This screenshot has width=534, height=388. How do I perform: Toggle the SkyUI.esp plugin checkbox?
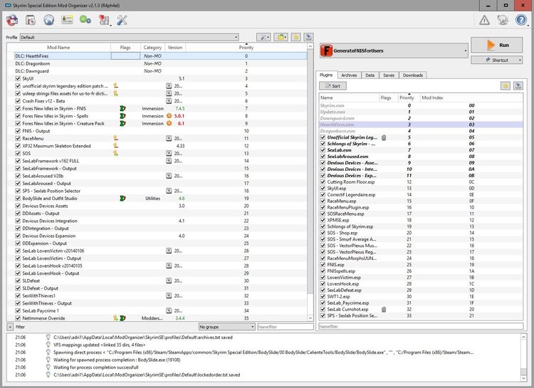323,189
